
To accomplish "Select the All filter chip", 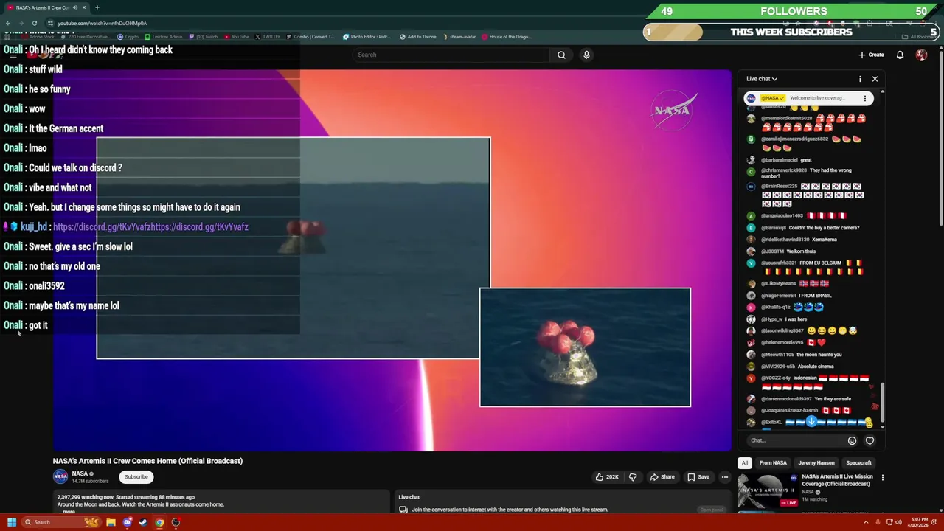I will click(x=745, y=463).
